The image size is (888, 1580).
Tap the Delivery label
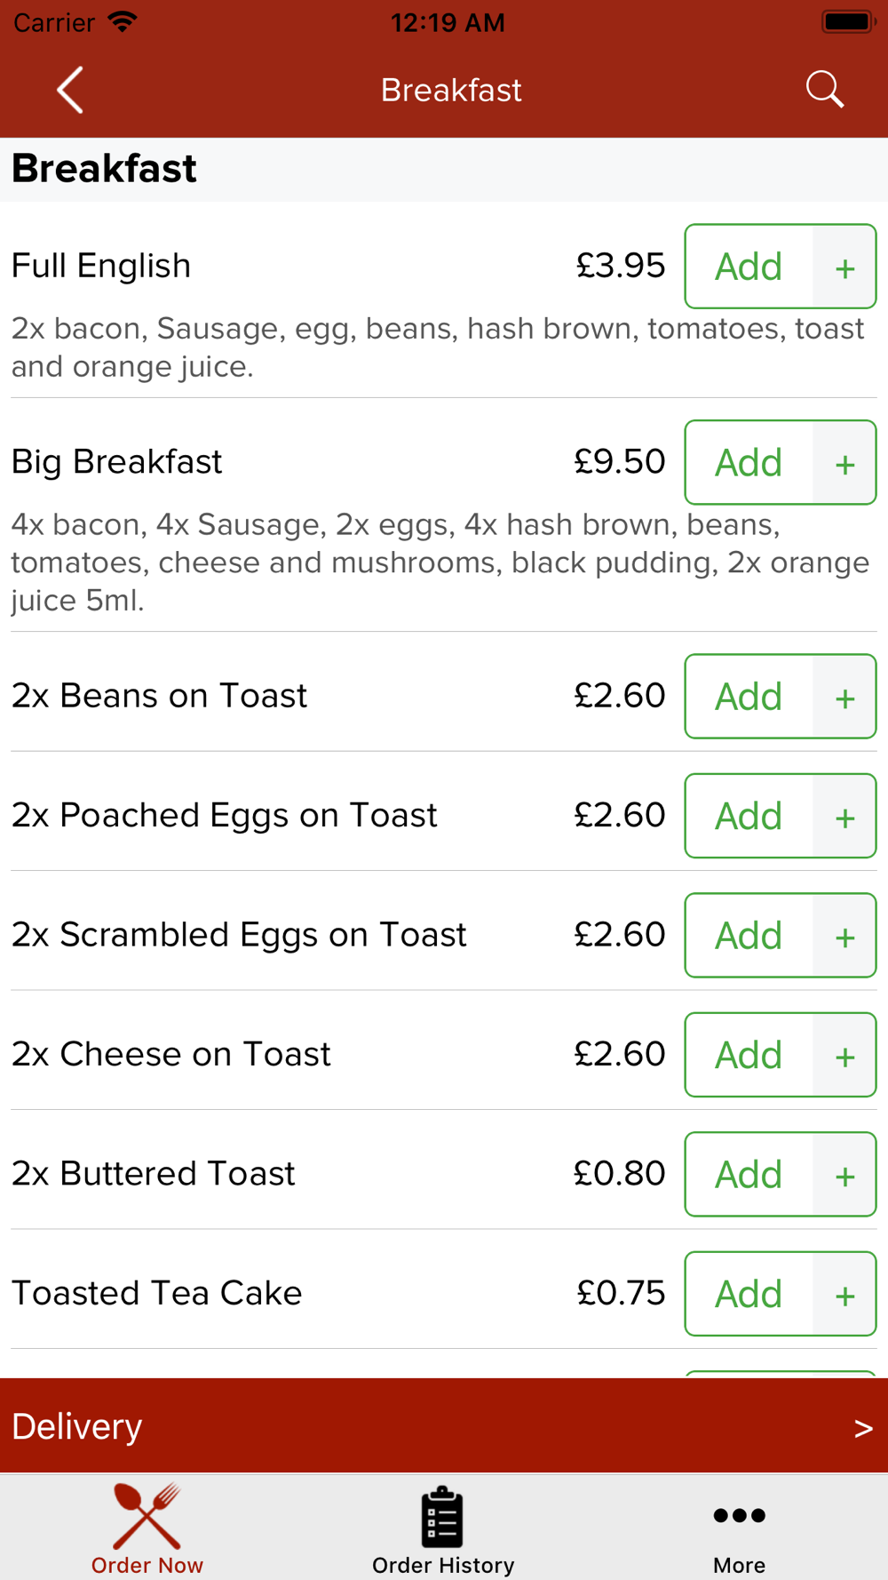click(x=77, y=1426)
